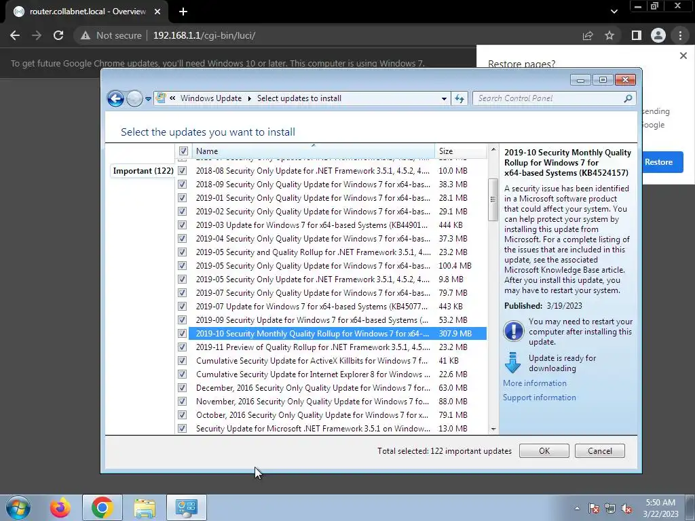Click the Windows Update forward arrow button
Viewport: 695px width, 521px height.
point(134,98)
